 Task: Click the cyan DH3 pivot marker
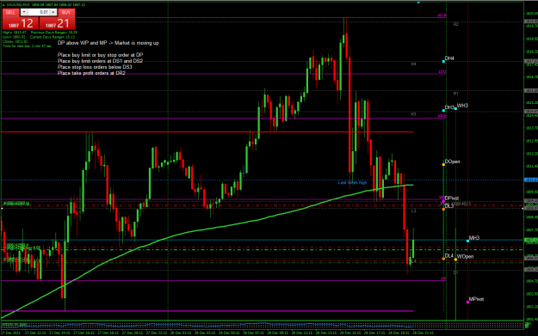pos(443,110)
